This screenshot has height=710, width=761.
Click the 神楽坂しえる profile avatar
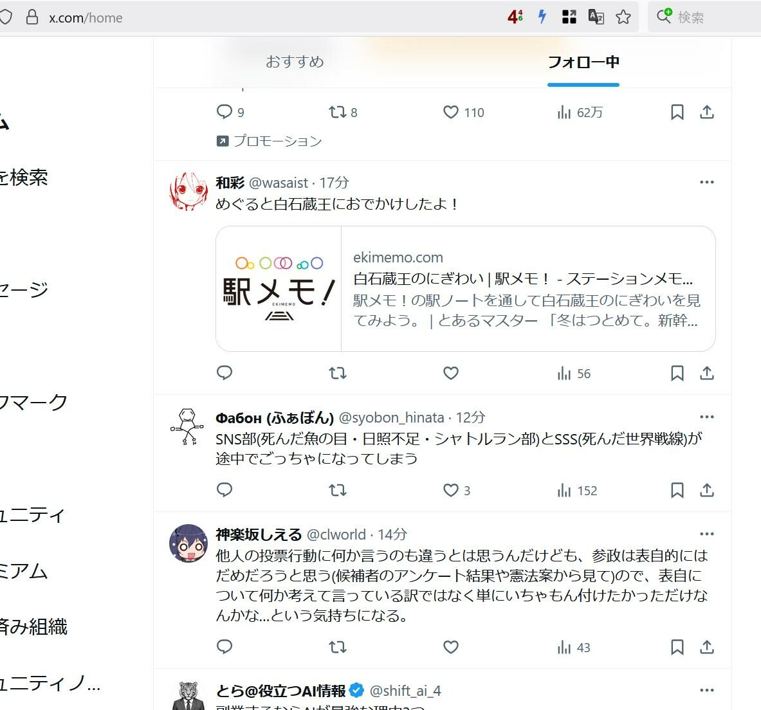click(x=188, y=543)
